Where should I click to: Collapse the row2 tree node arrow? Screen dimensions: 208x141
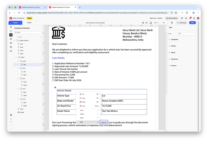coord(18,89)
